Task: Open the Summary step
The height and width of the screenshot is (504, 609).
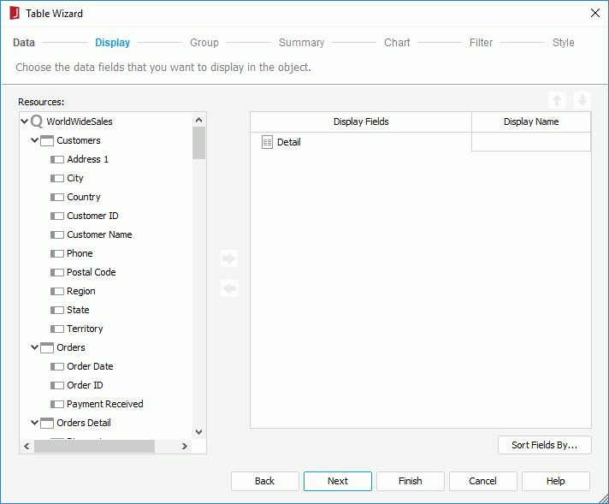Action: (x=301, y=43)
